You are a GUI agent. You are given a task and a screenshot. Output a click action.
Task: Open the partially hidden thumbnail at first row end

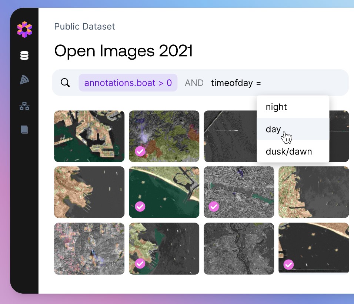(x=339, y=136)
